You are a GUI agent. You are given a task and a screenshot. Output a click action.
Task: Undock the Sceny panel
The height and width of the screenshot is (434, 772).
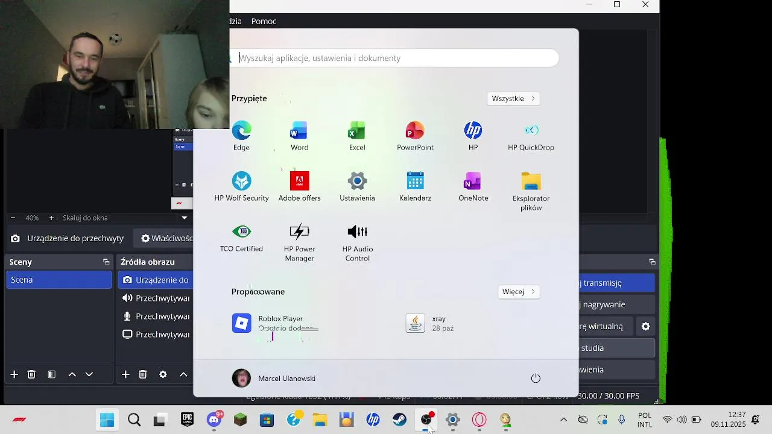106,262
